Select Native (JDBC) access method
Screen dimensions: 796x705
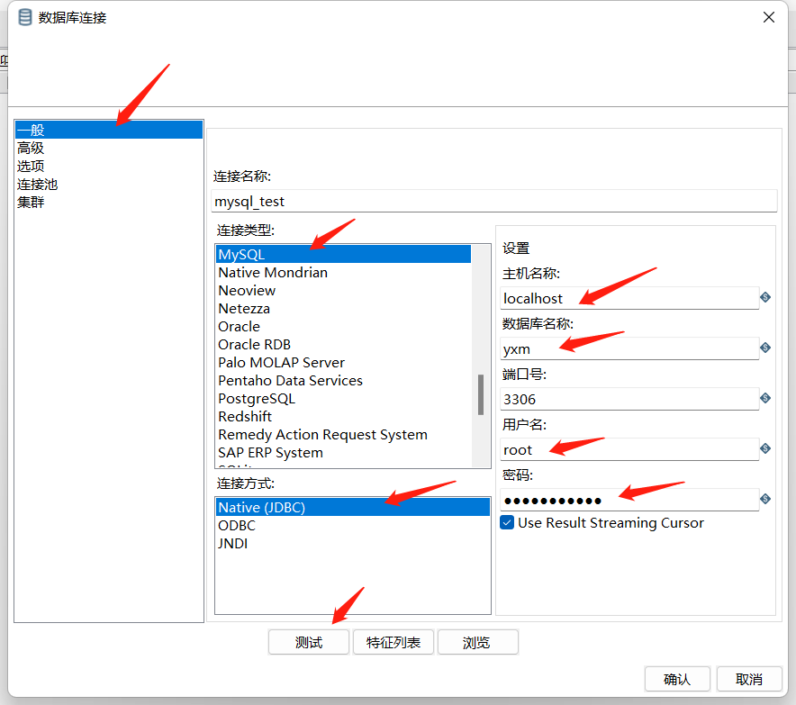click(x=353, y=507)
